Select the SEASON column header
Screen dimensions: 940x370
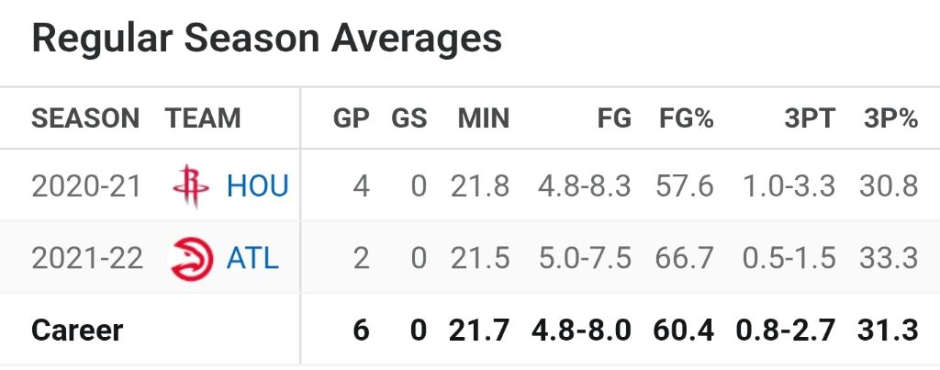point(85,118)
